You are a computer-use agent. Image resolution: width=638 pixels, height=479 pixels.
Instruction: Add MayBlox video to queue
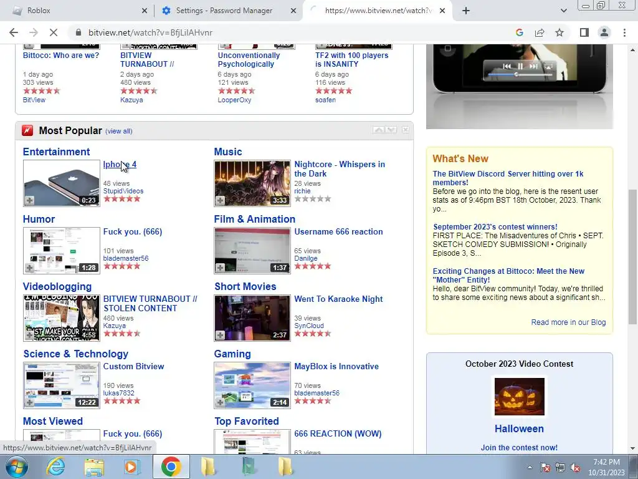point(220,402)
